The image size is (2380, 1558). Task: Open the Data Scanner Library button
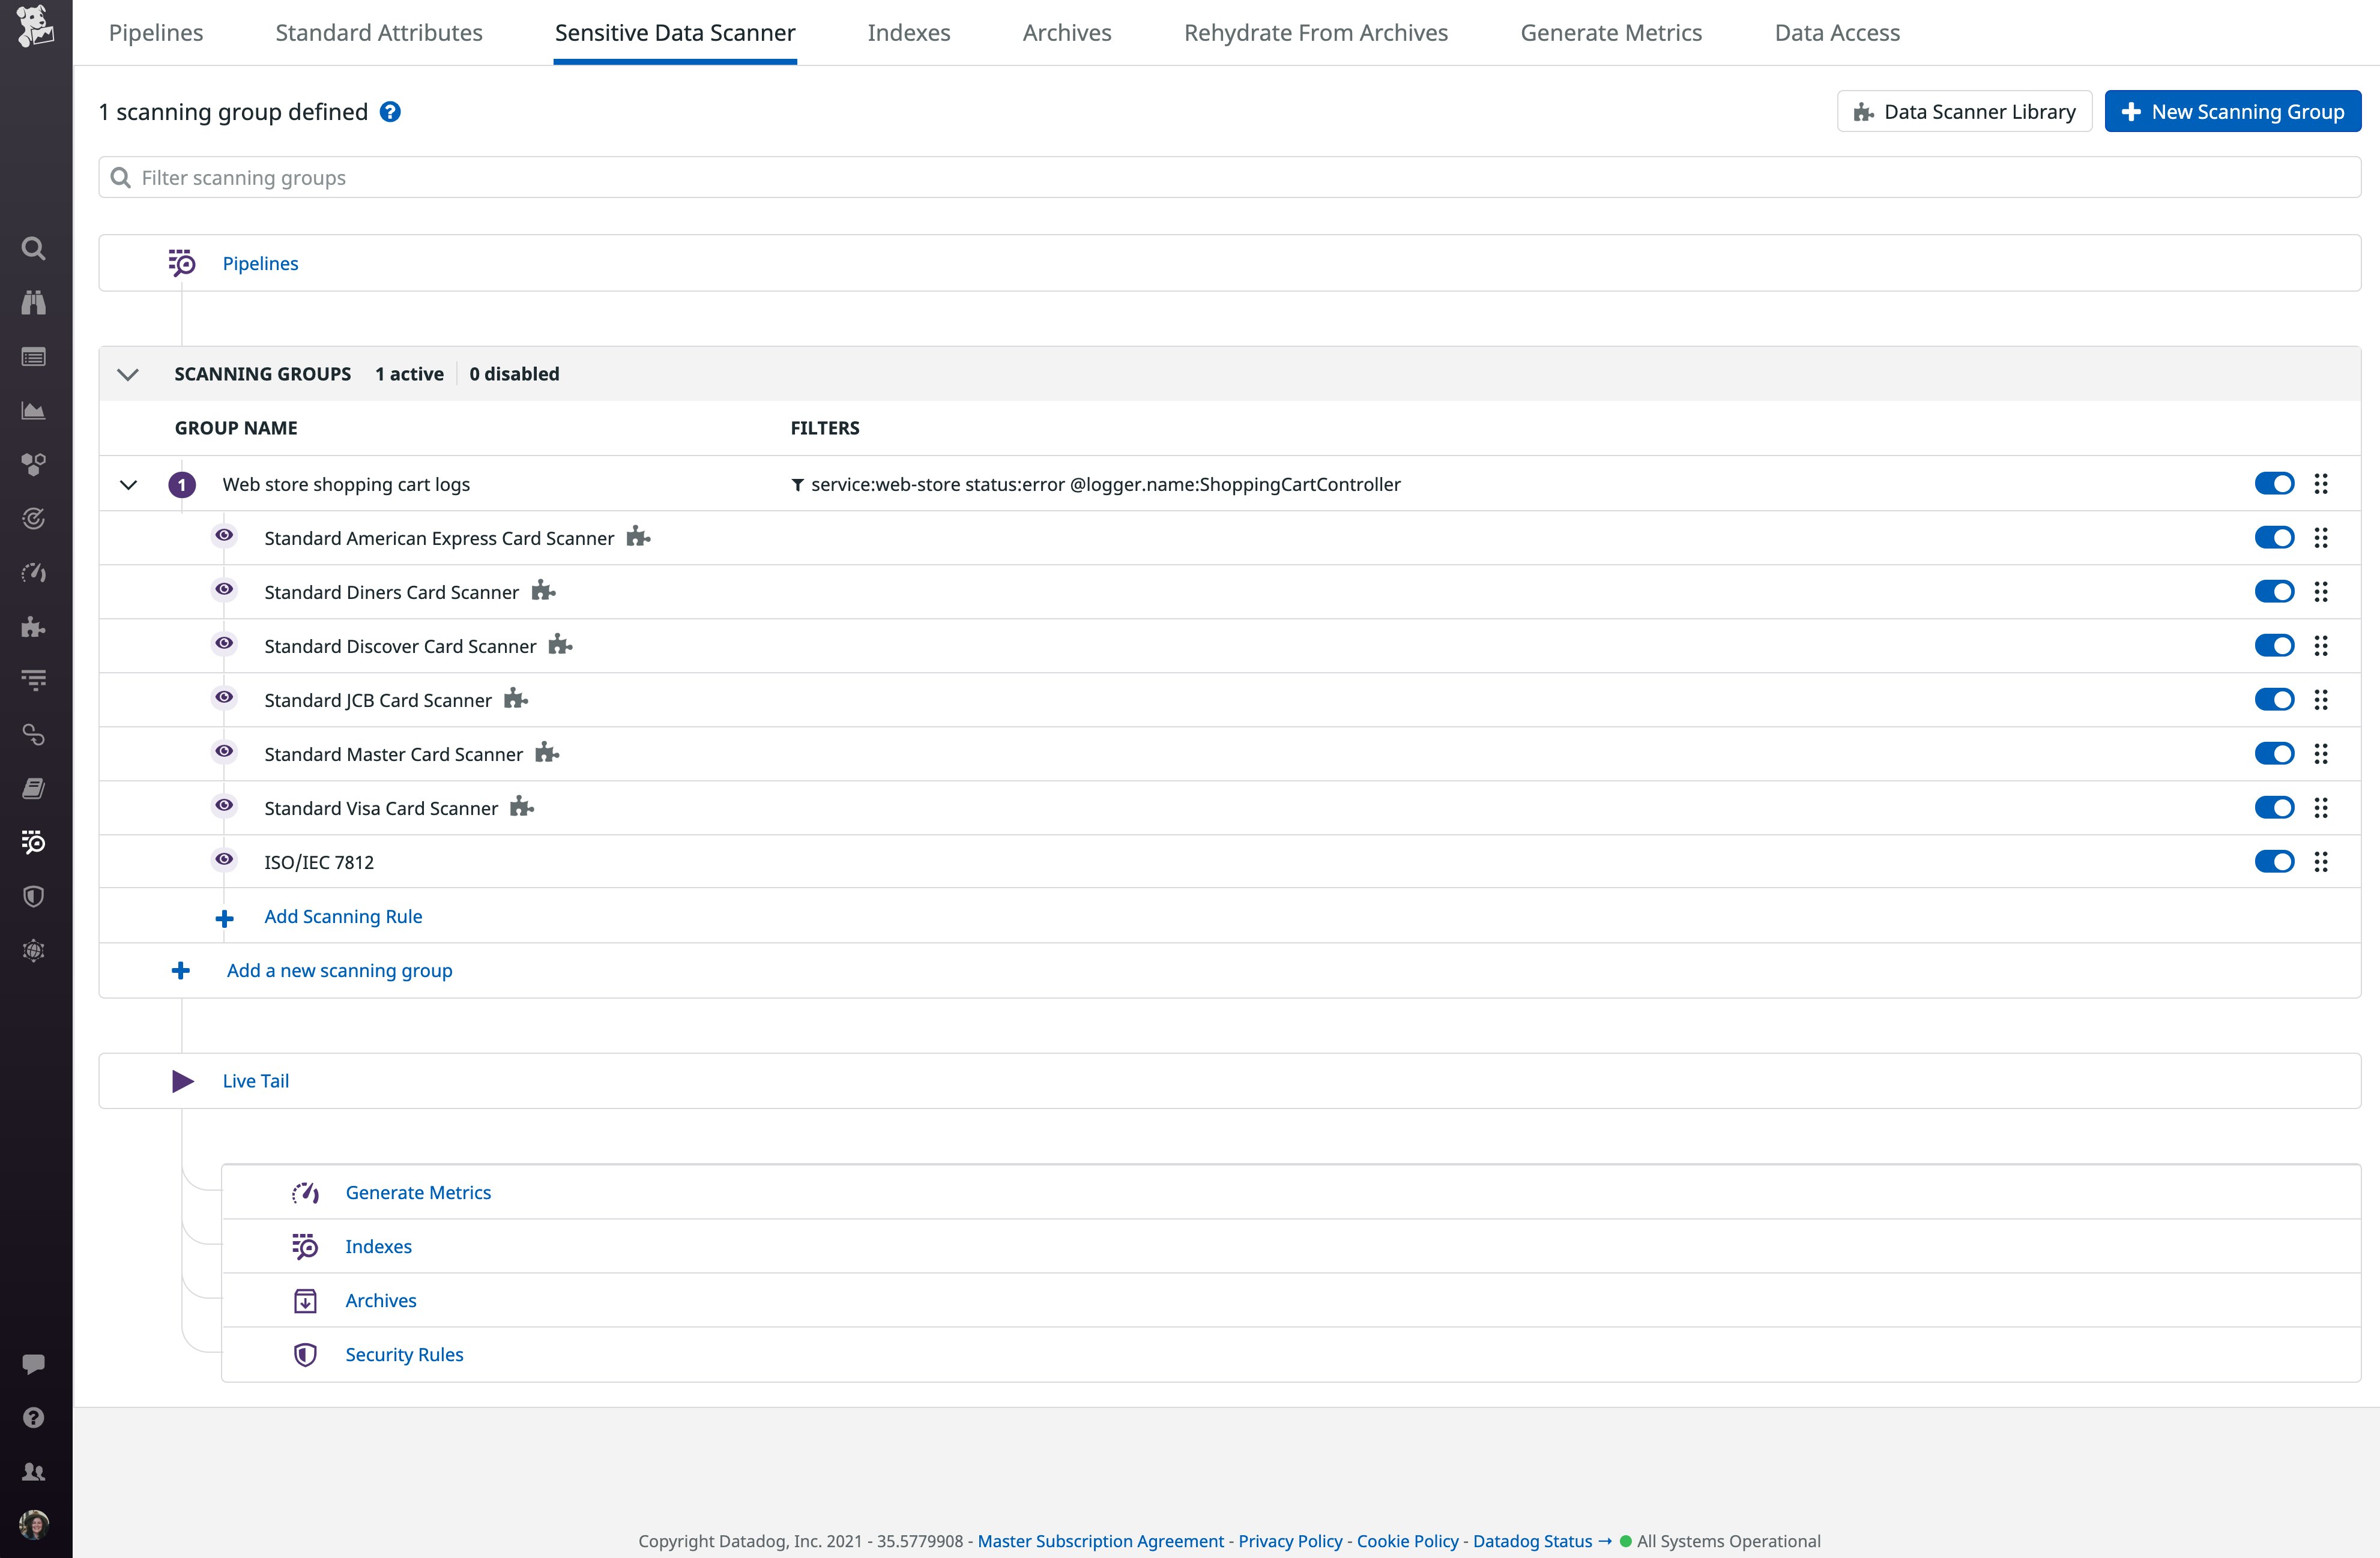(1964, 112)
